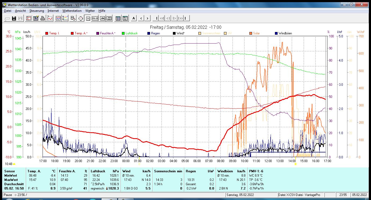The image size is (371, 200).
Task: Click the 'A' toolbar button
Action: [134, 18]
